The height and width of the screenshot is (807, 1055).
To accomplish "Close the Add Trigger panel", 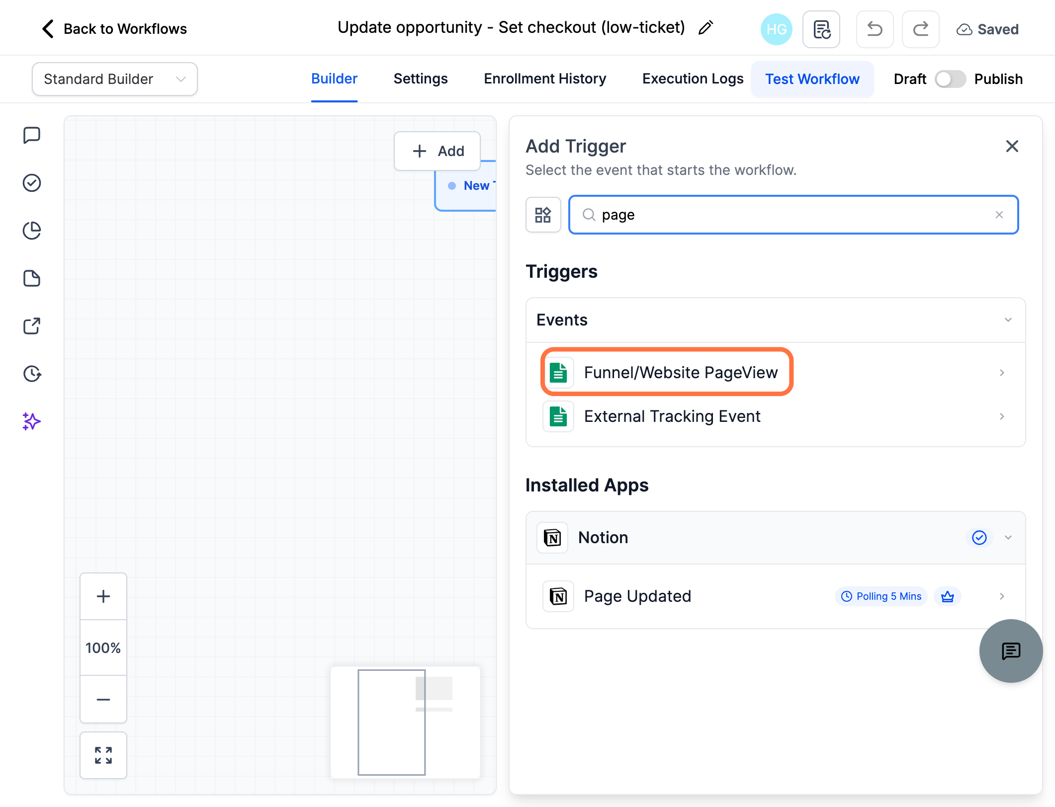I will click(1012, 146).
